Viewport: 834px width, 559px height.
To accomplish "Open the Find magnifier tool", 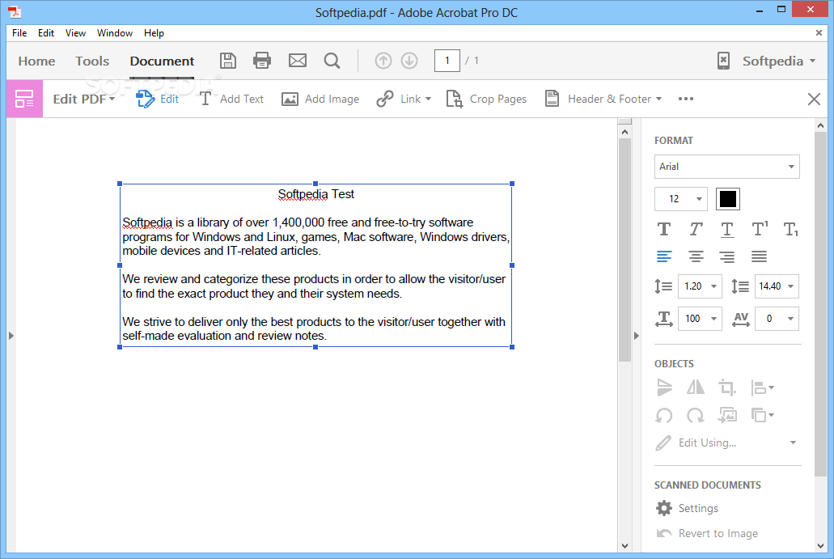I will coord(332,61).
